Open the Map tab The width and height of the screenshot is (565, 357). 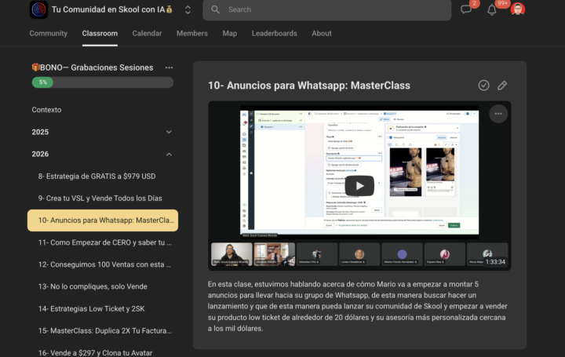coord(229,33)
